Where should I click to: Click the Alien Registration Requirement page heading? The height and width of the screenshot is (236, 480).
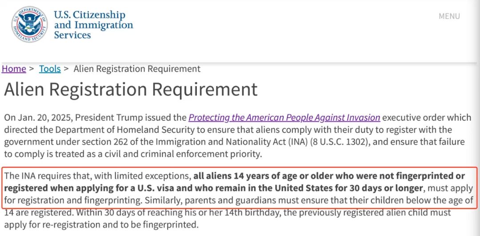point(131,90)
